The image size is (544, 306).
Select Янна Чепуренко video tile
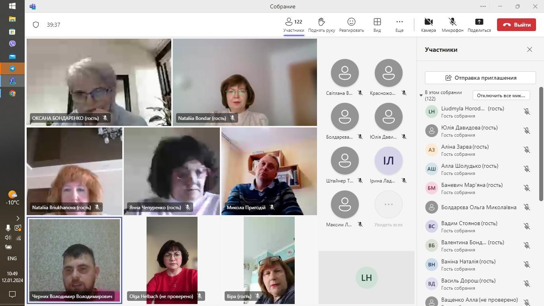click(172, 171)
